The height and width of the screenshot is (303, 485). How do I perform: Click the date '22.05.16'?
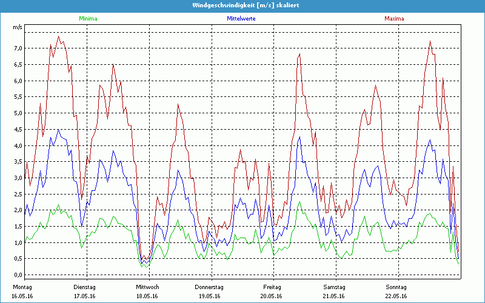[396, 296]
